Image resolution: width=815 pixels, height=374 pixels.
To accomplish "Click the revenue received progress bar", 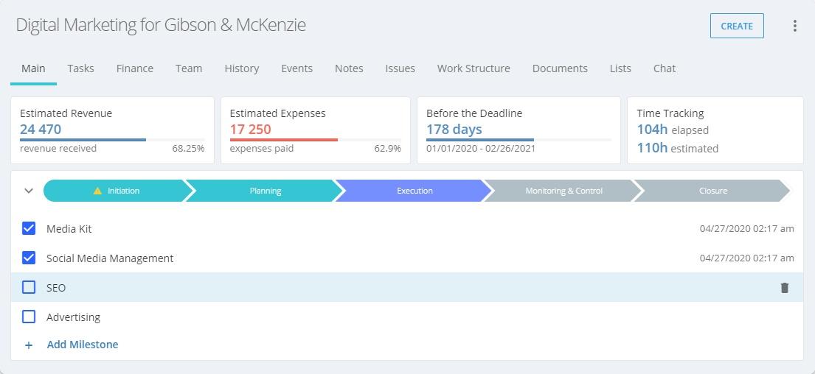I will (112, 140).
